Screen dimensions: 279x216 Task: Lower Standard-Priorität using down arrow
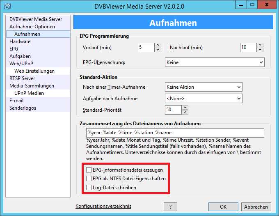pyautogui.click(x=185, y=112)
